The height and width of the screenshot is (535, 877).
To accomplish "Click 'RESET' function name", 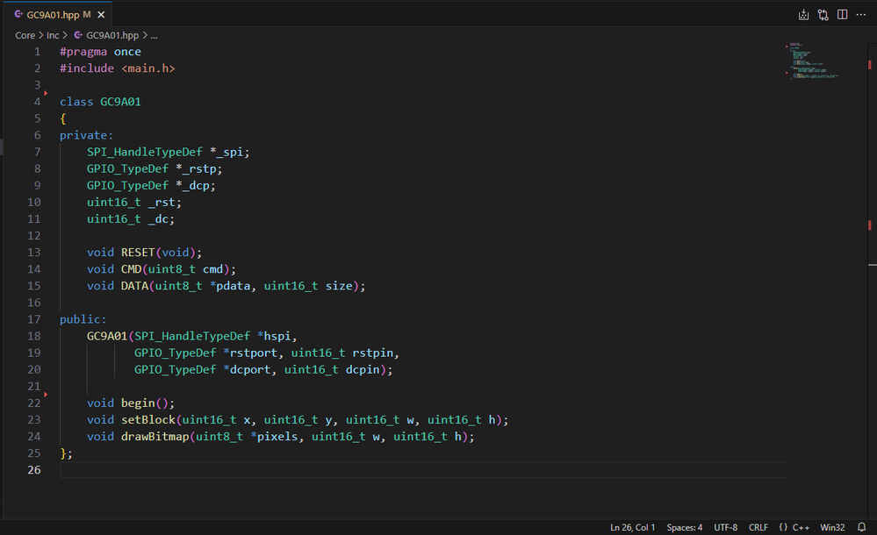I will (138, 252).
